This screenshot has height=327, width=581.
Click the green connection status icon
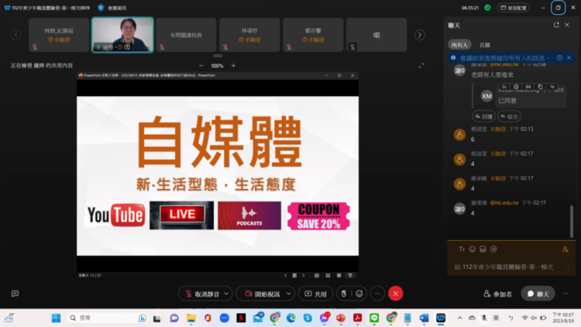pos(487,8)
